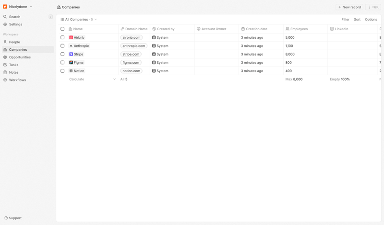This screenshot has height=225, width=384.
Task: Click the Stripe Linkedin empty cell
Action: click(x=352, y=54)
